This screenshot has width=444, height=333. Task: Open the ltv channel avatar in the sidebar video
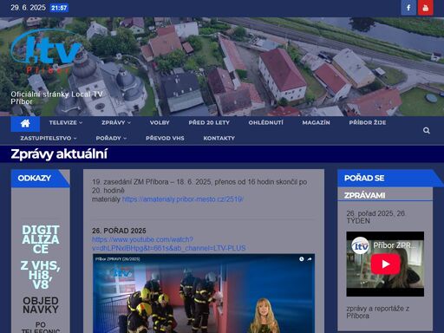[360, 245]
